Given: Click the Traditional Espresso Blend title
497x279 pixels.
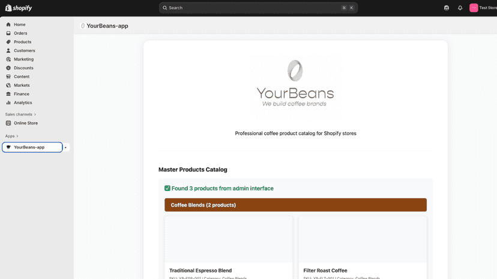Looking at the screenshot, I should (x=200, y=271).
